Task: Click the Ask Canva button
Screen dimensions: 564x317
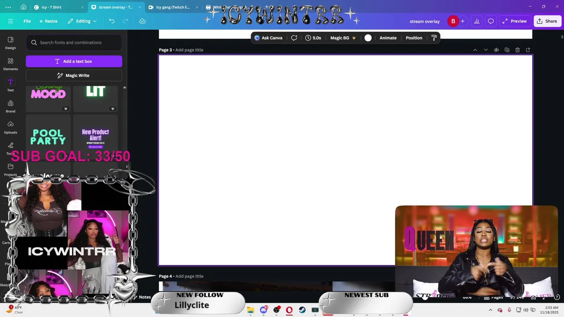Action: pos(268,38)
